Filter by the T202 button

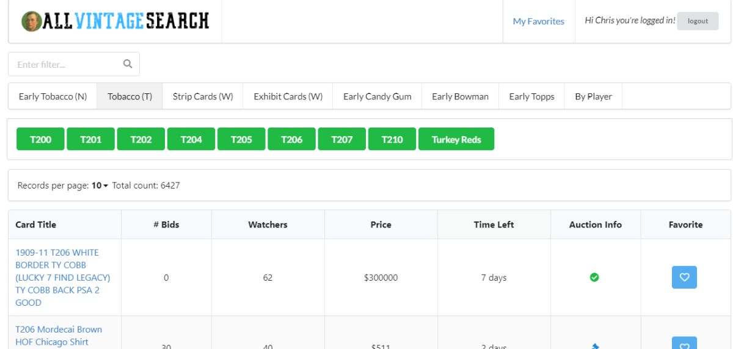(x=141, y=139)
